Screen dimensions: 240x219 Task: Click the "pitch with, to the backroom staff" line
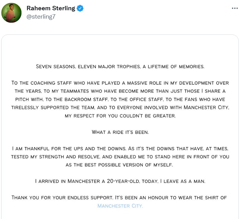120,99
